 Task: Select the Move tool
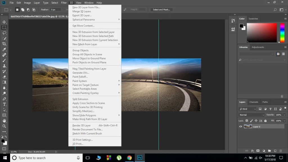click(4, 22)
